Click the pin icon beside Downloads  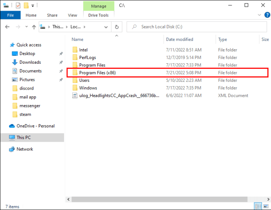pos(61,62)
